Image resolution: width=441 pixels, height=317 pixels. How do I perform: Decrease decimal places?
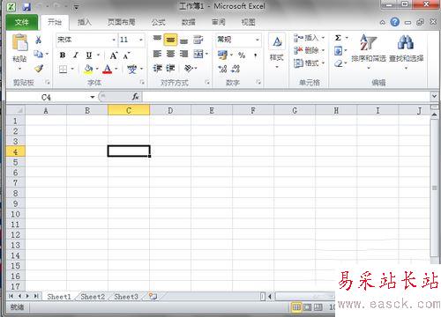pyautogui.click(x=235, y=69)
